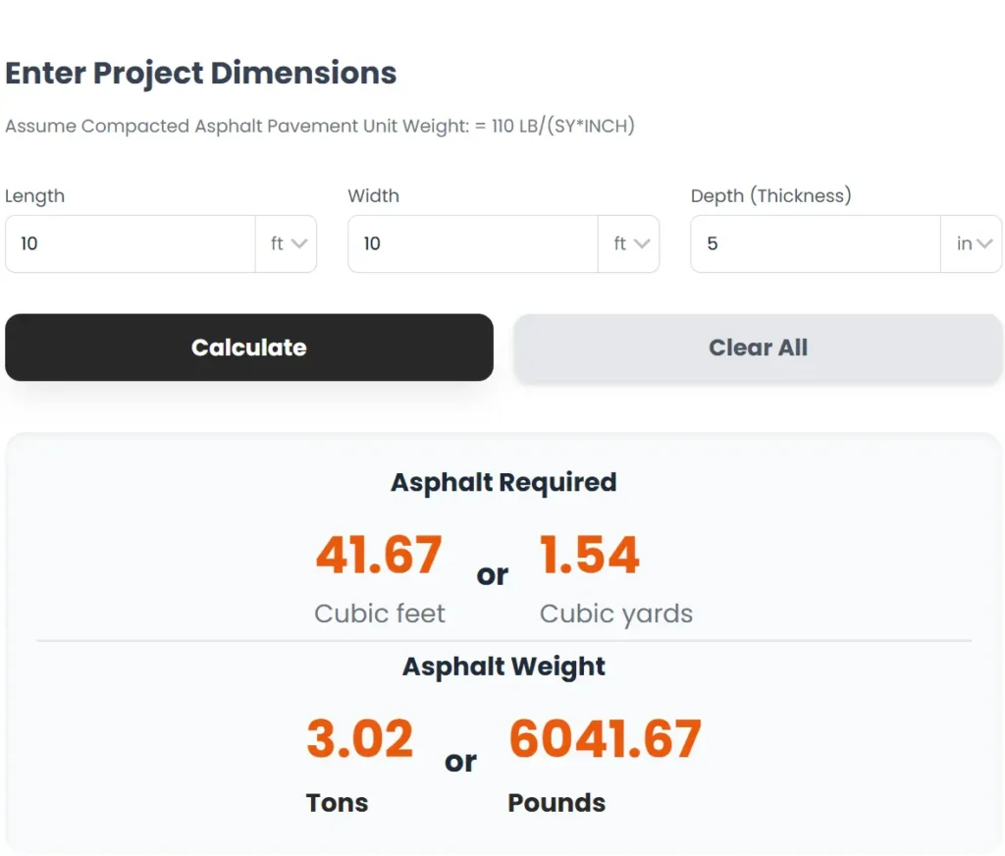Click the Pounds label
Viewport: 1005px width, 856px height.
(556, 803)
